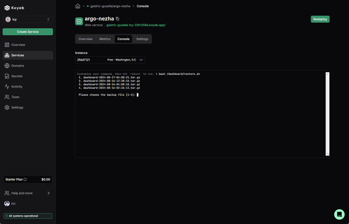
Task: Open the Activity page
Action: click(28, 87)
